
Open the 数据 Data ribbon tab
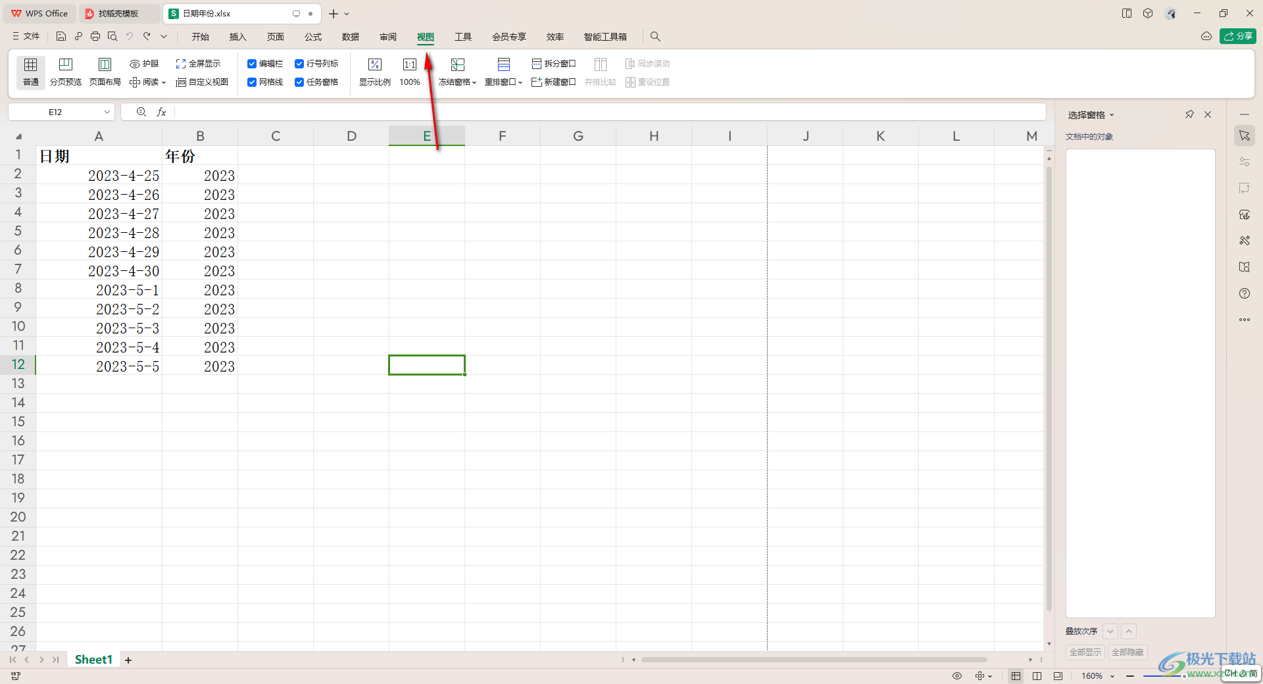[351, 37]
